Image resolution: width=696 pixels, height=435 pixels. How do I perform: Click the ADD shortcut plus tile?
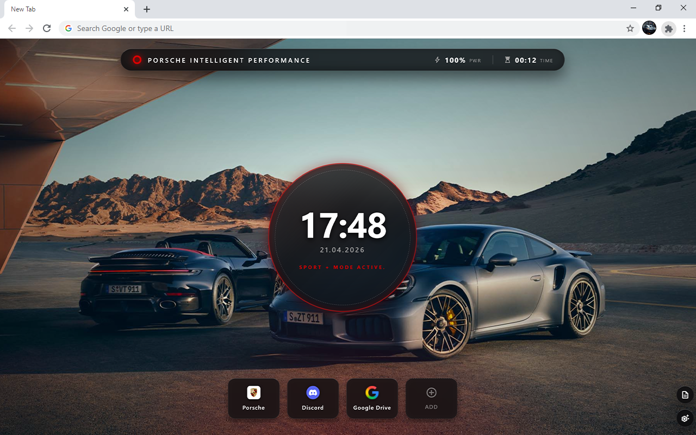(x=431, y=398)
